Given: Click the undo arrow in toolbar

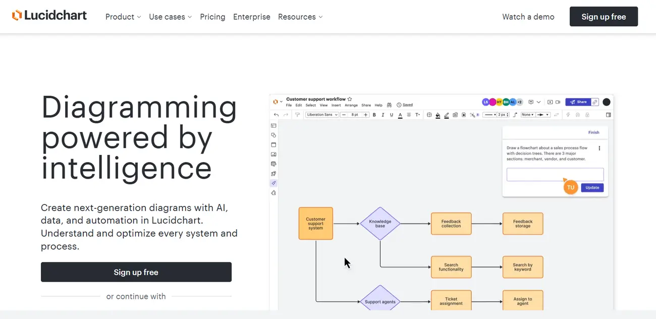Looking at the screenshot, I should click(x=276, y=115).
